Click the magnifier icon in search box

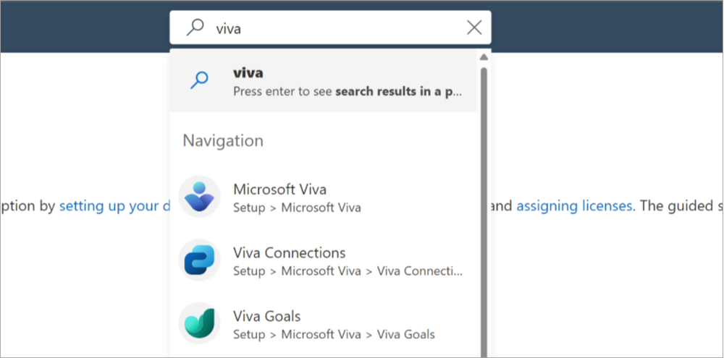point(195,28)
